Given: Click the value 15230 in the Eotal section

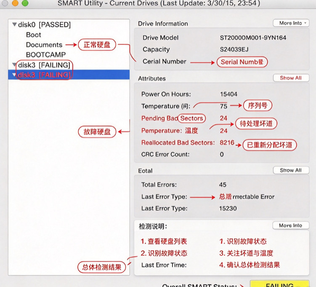Looking at the screenshot, I should click(x=228, y=208).
